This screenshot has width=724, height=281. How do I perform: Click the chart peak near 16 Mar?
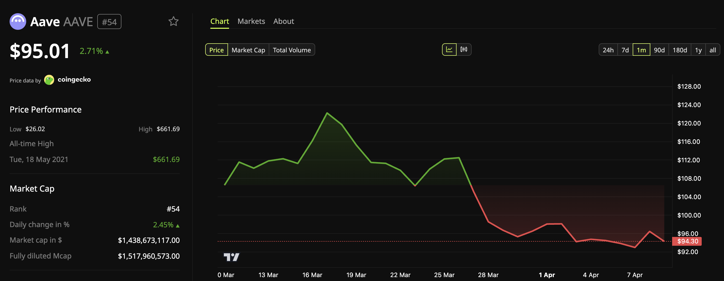(x=327, y=113)
